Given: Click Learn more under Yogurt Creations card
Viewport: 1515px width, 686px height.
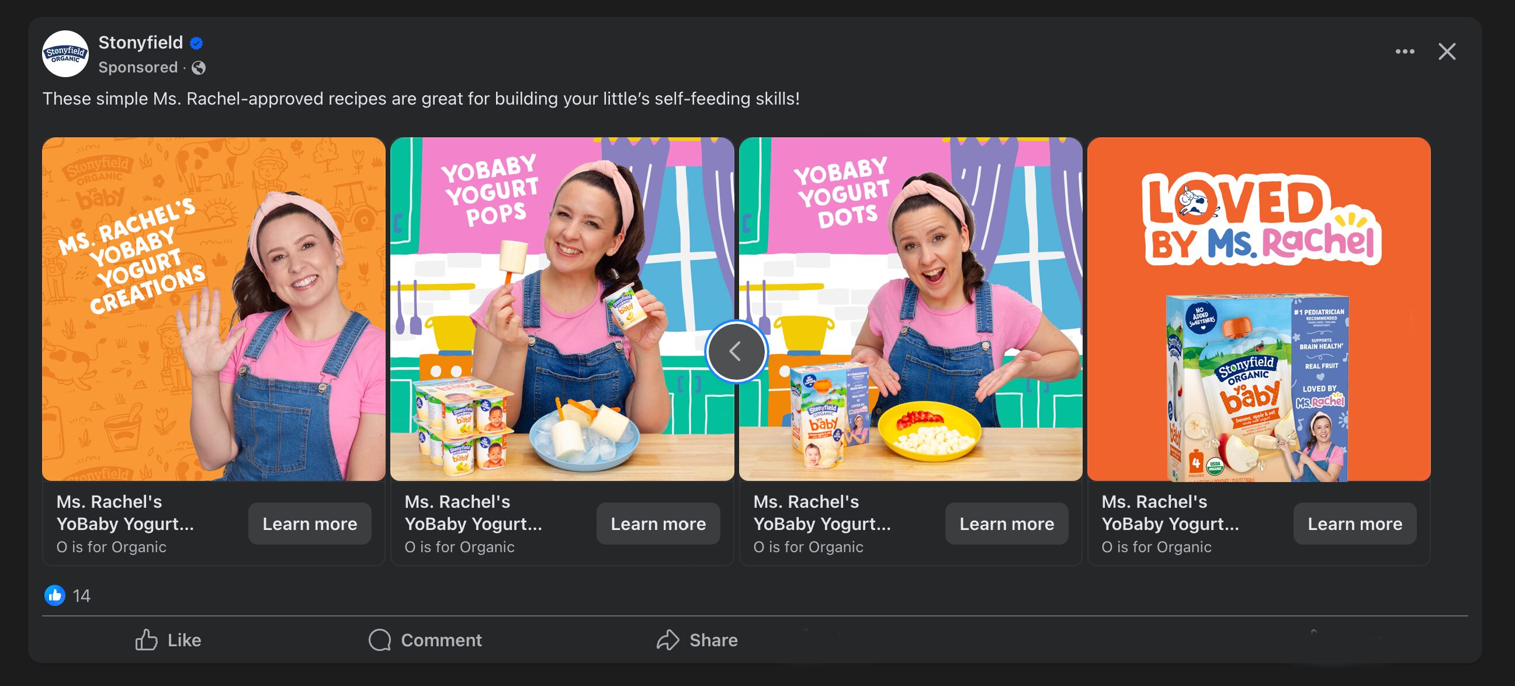Looking at the screenshot, I should [309, 524].
